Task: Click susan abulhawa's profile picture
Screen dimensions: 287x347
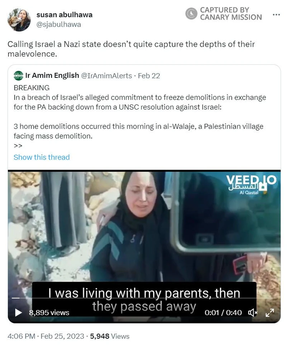Action: click(x=19, y=20)
